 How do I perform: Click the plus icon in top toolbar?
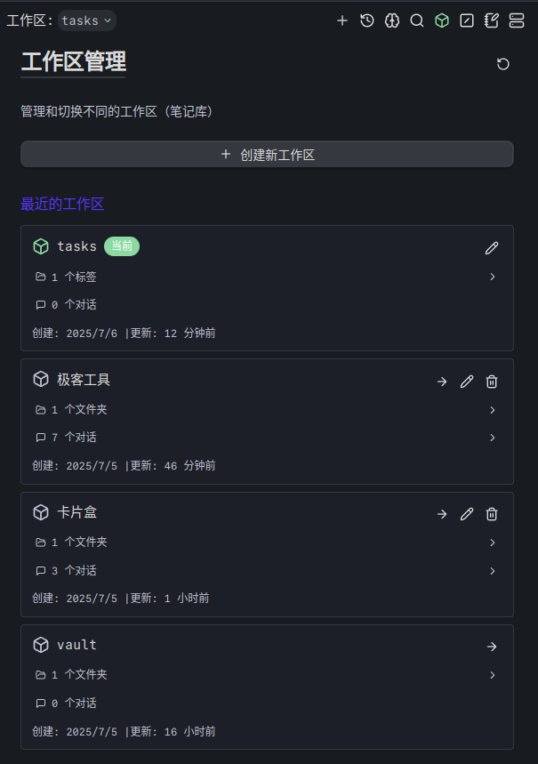(342, 20)
